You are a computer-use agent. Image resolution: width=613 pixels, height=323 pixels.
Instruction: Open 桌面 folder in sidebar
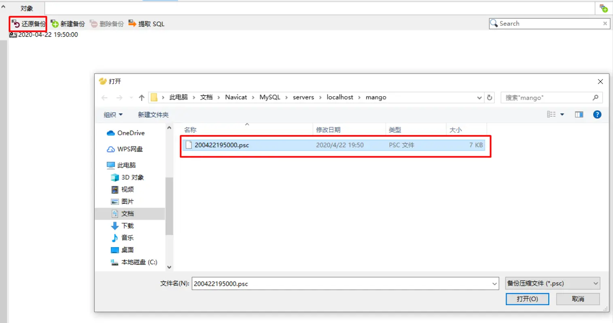122,250
